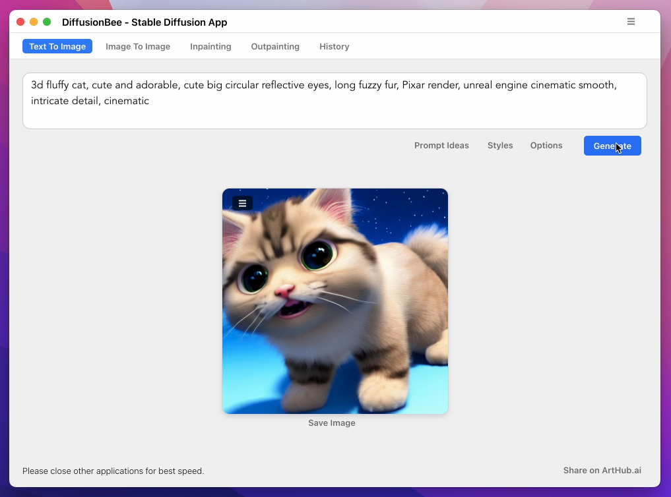The image size is (671, 497).
Task: Open Prompt Ideas suggestions list
Action: click(441, 145)
